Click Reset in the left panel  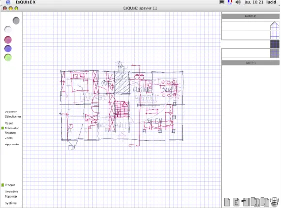tap(9, 123)
